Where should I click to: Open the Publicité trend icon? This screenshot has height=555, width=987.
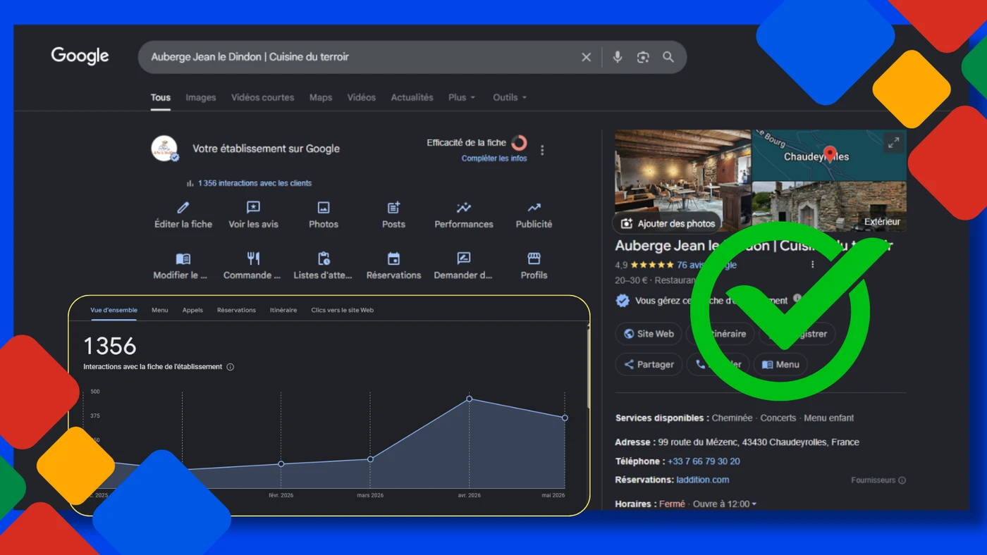pyautogui.click(x=534, y=207)
